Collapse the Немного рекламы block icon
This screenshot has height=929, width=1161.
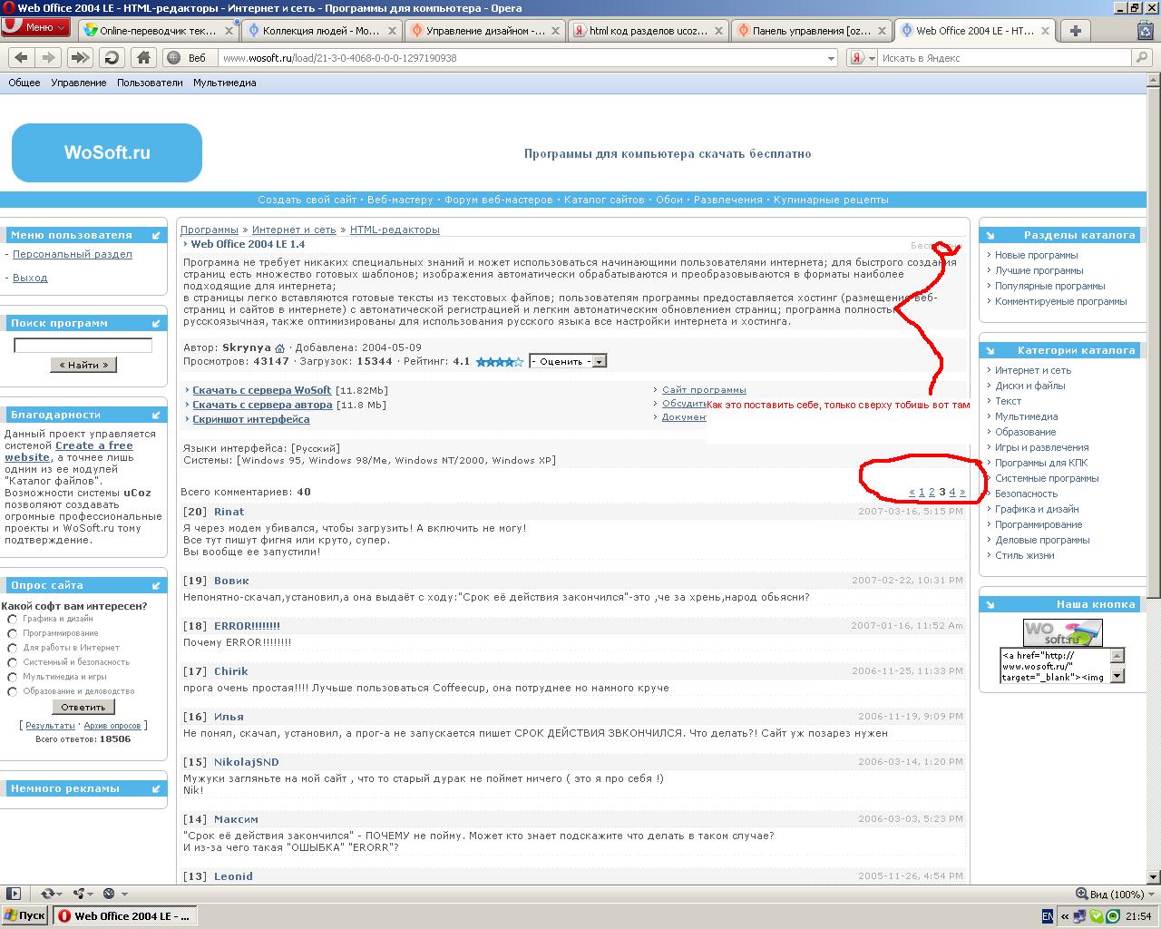click(x=156, y=788)
